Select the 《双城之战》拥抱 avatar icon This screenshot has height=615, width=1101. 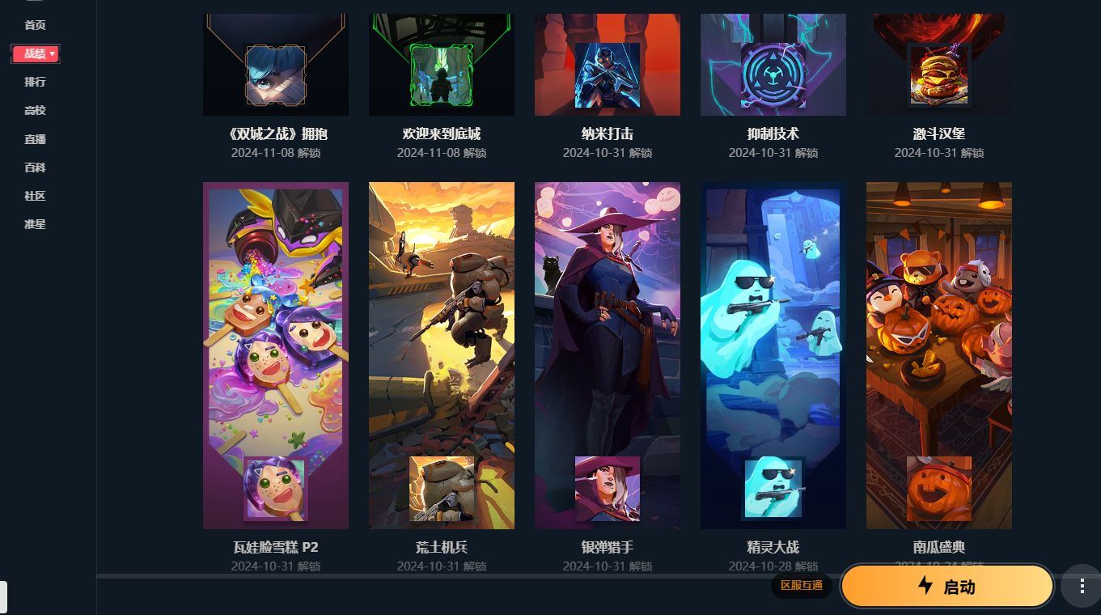(x=276, y=75)
